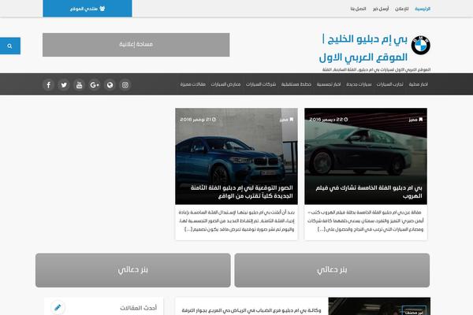Click the منتدى الموقع blue button
The image size is (473, 315).
[88, 9]
